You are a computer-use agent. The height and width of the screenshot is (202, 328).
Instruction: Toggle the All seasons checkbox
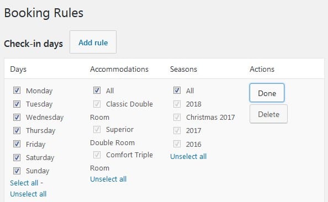(x=177, y=91)
